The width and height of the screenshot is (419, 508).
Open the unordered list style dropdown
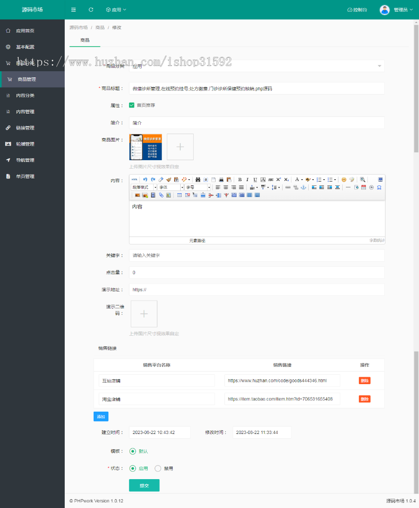point(335,179)
